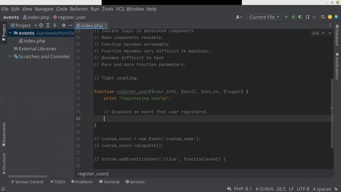Open the TODO tool window
The width and height of the screenshot is (341, 192).
(58, 182)
